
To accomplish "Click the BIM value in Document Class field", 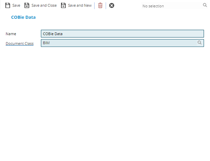I will click(x=46, y=43).
